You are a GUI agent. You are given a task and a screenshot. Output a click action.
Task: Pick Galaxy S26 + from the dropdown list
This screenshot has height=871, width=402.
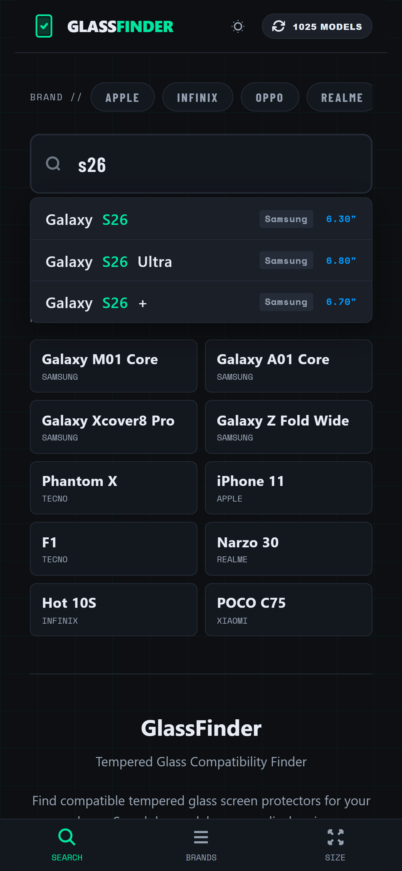201,302
